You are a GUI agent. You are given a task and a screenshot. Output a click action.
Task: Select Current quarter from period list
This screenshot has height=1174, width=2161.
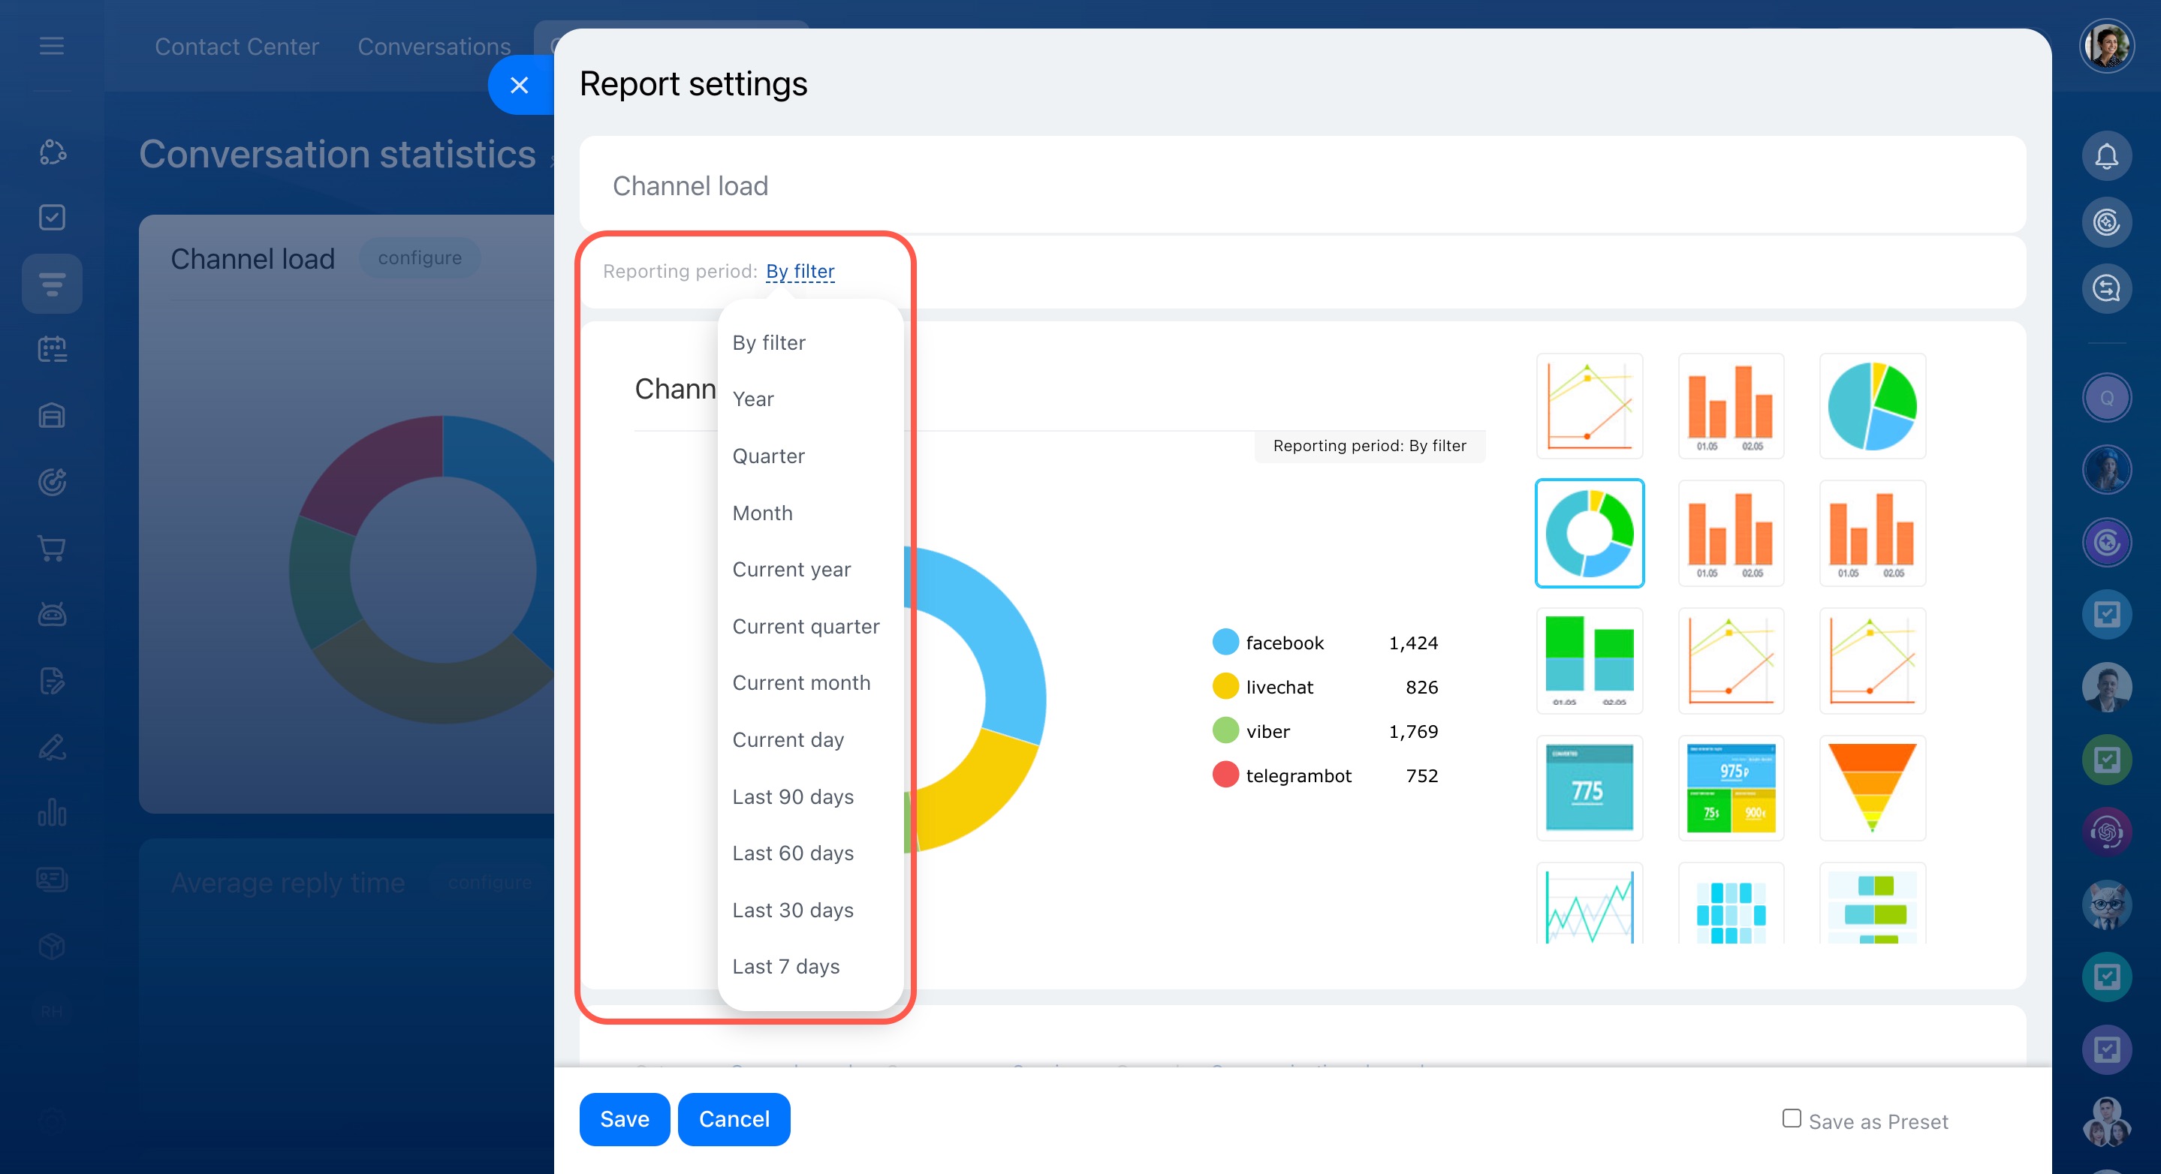point(806,627)
